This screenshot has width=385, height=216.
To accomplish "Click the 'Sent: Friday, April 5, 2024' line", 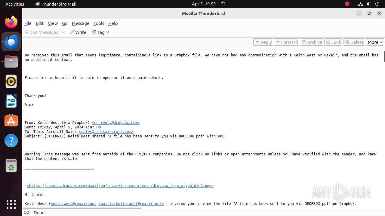I will 63,127.
